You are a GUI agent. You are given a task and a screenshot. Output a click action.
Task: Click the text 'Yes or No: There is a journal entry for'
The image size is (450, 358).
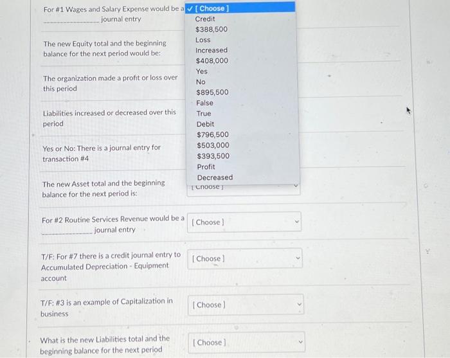coord(102,148)
